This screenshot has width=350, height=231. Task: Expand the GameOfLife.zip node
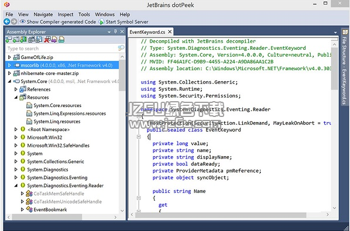coord(9,57)
